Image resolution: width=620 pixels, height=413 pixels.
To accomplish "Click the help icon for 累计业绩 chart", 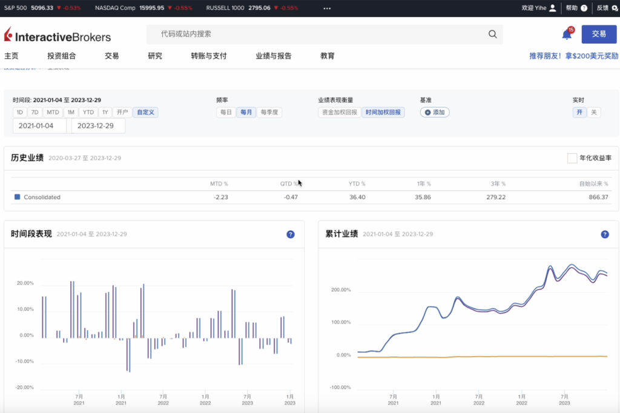I will click(604, 234).
